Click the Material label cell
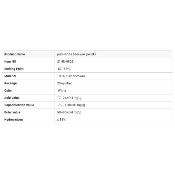This screenshot has height=175, width=175. pyautogui.click(x=10, y=76)
